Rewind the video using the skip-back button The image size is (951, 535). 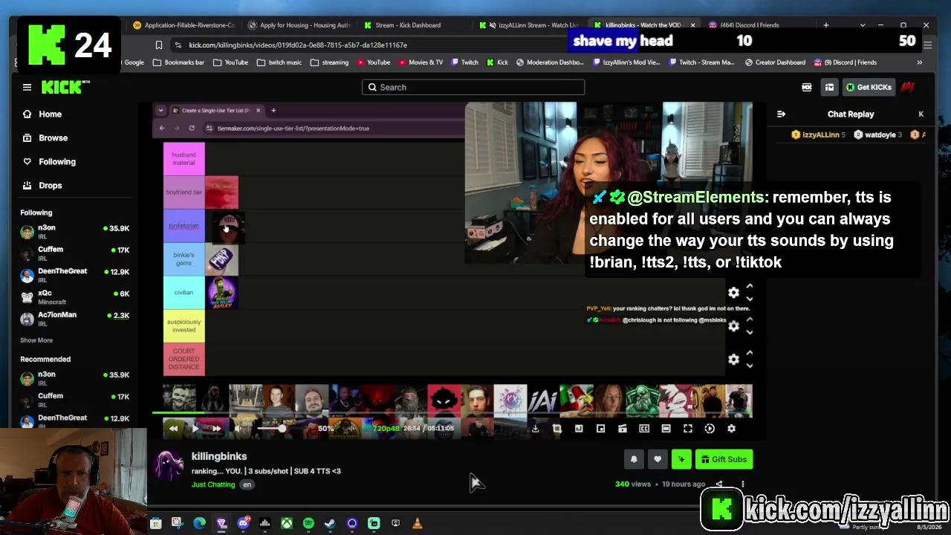pyautogui.click(x=173, y=428)
